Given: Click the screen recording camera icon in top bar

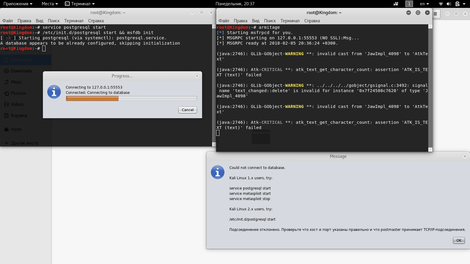Looking at the screenshot, I should (x=396, y=4).
